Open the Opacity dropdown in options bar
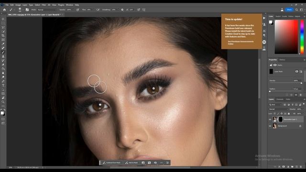 tap(73, 10)
